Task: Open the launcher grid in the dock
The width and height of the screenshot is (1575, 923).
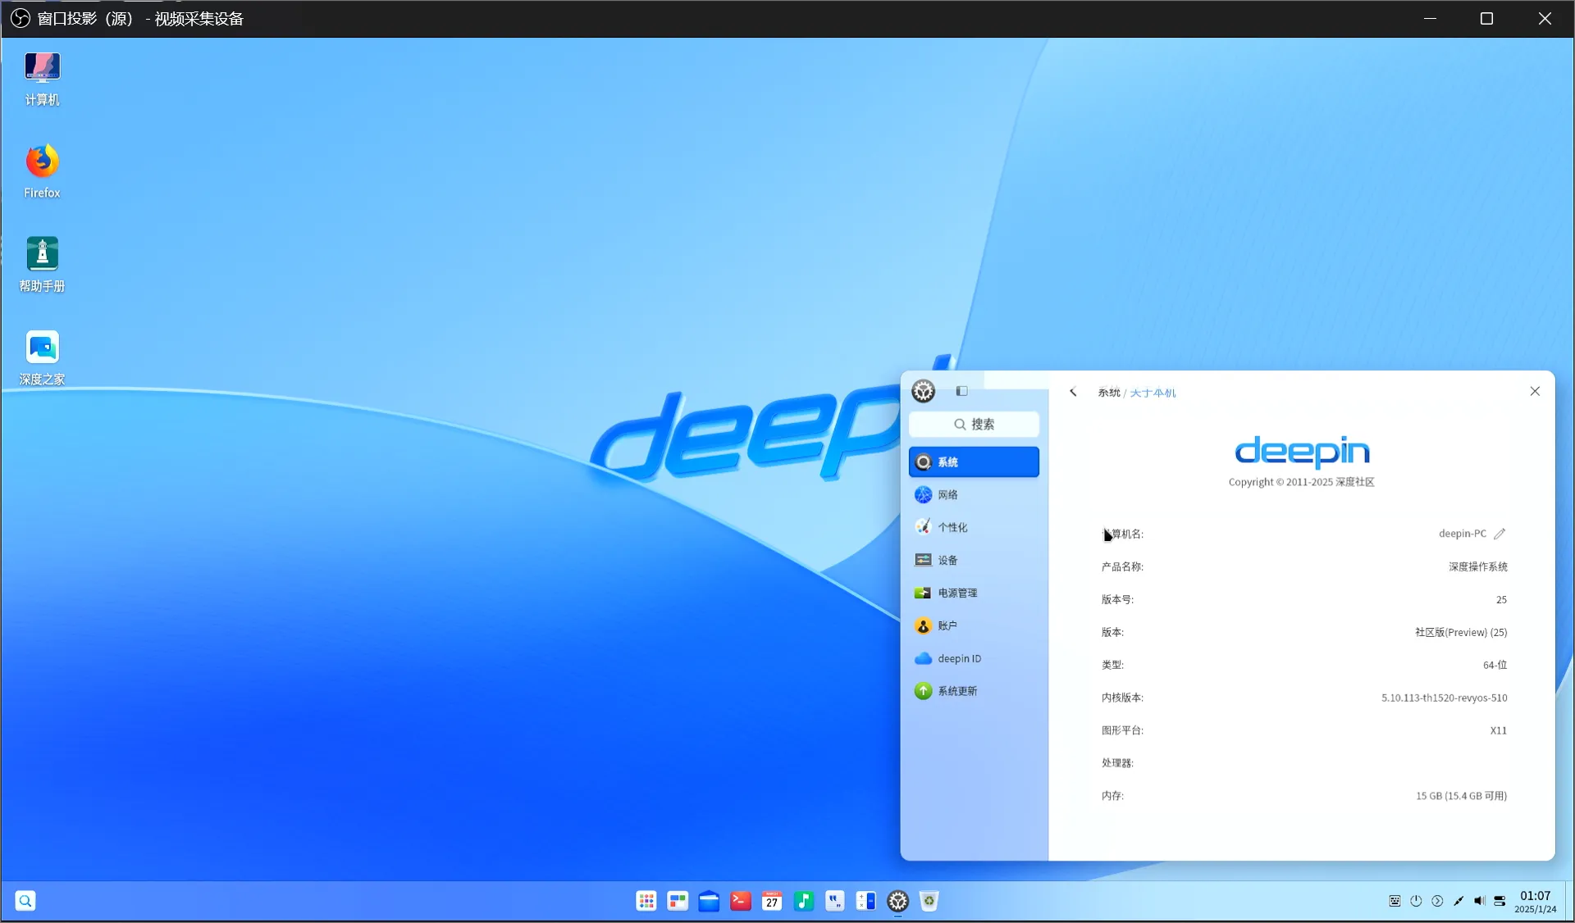Action: click(x=646, y=901)
